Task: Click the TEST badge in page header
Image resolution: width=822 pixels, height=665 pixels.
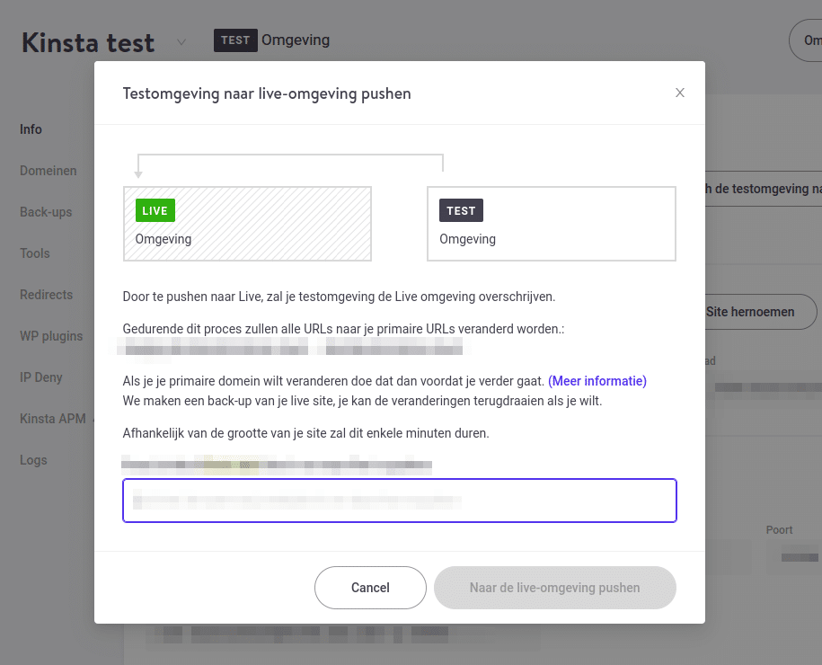Action: click(235, 40)
